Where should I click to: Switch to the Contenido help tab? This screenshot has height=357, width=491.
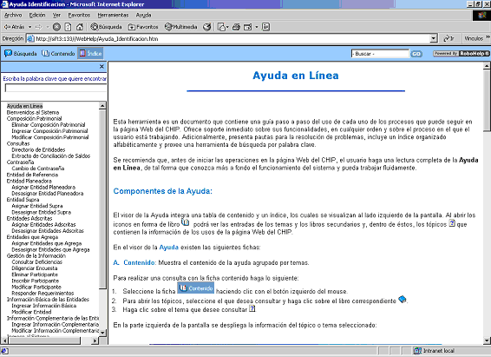click(x=59, y=54)
